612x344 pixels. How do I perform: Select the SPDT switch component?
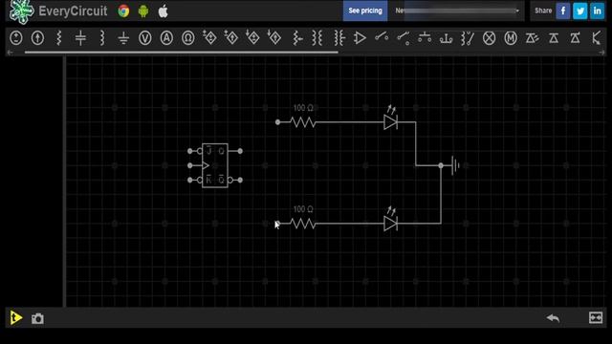(403, 38)
